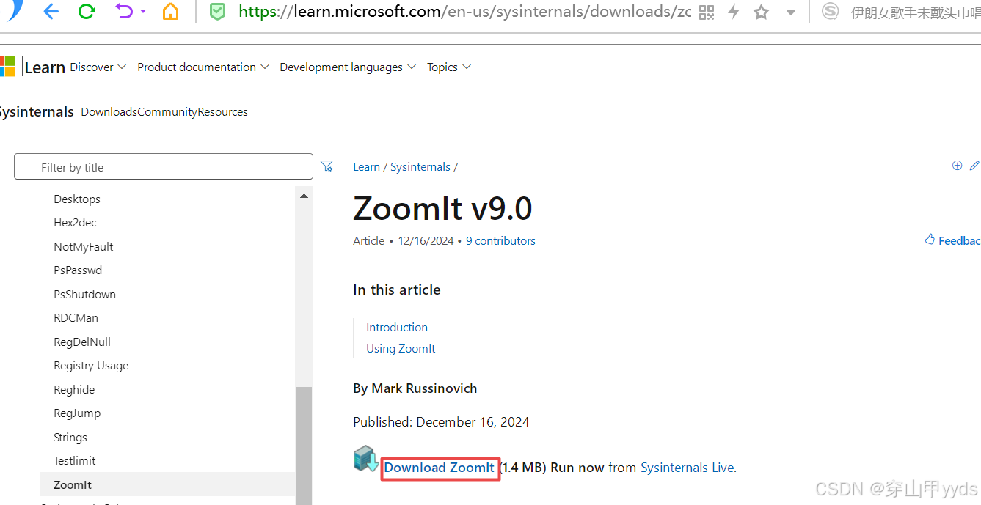Select Strings in the sidebar
This screenshot has width=981, height=505.
70,437
